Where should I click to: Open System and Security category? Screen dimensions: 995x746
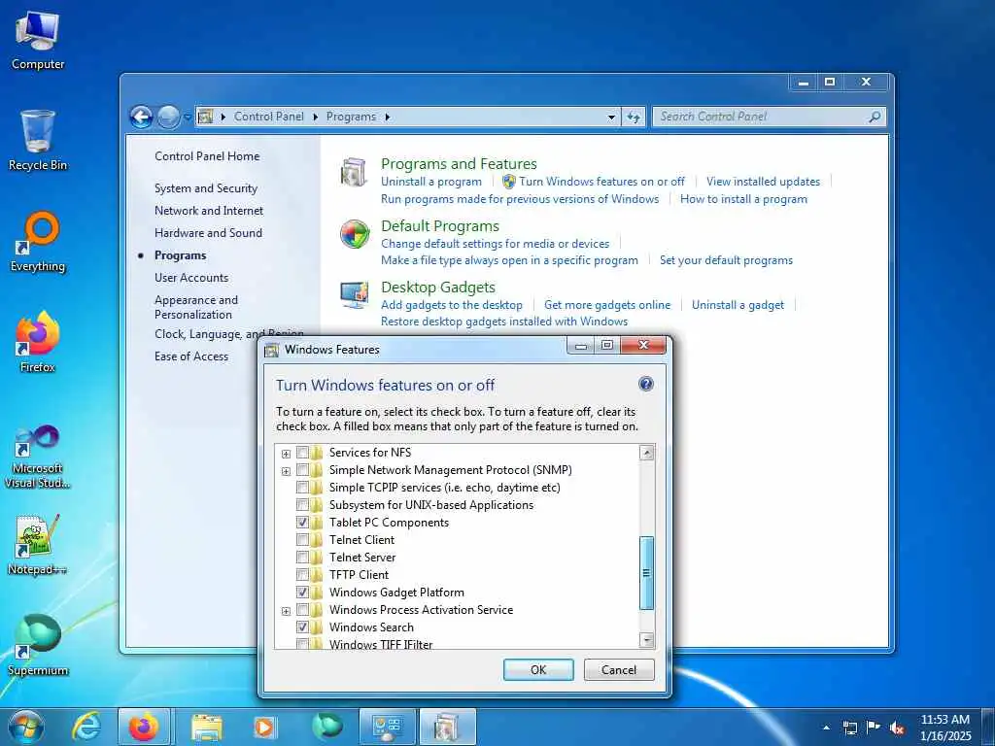[x=206, y=188]
